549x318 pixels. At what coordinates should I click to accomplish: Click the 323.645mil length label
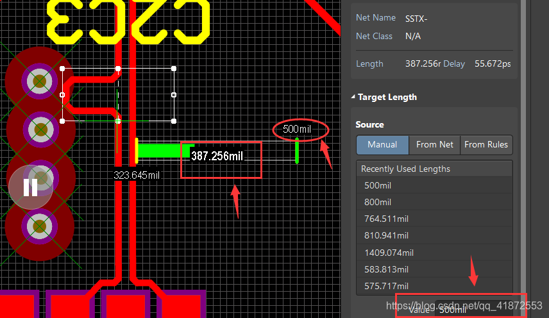tap(137, 175)
